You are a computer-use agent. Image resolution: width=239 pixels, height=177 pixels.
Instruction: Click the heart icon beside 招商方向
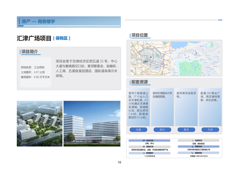pos(144,147)
